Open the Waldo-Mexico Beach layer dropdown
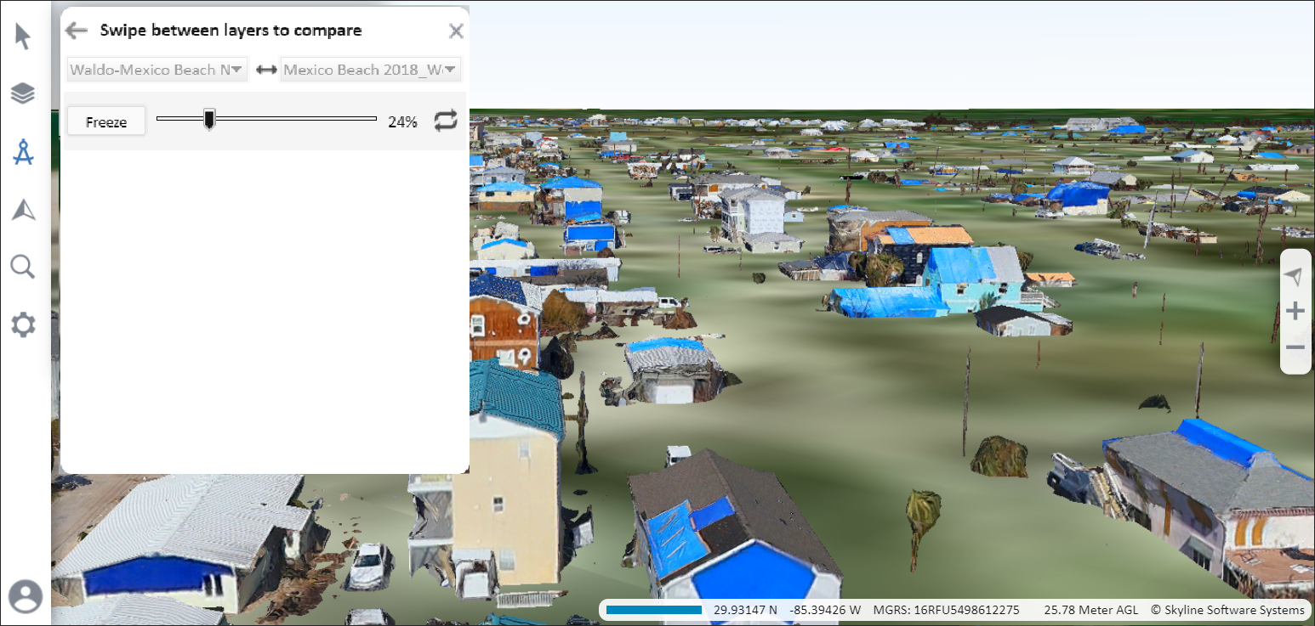 pos(157,70)
